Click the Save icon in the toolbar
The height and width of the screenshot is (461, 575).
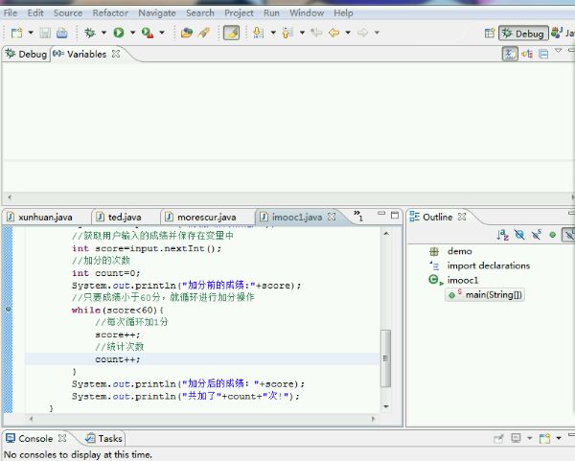coord(45,33)
